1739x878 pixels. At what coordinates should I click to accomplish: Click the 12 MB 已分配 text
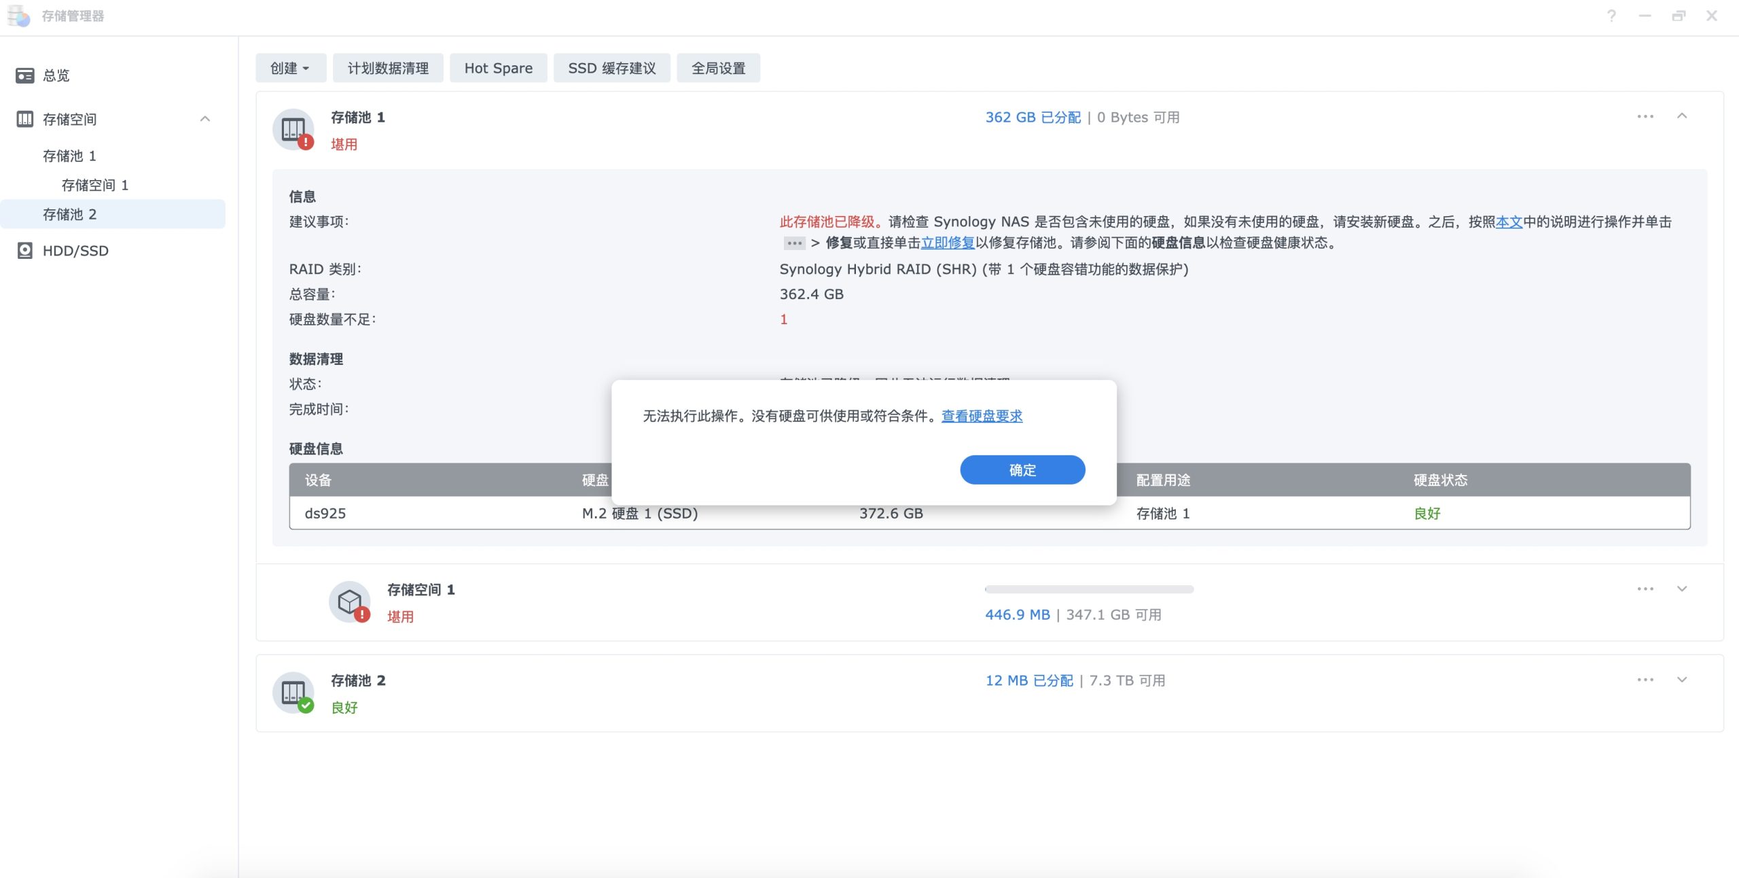(x=1029, y=680)
